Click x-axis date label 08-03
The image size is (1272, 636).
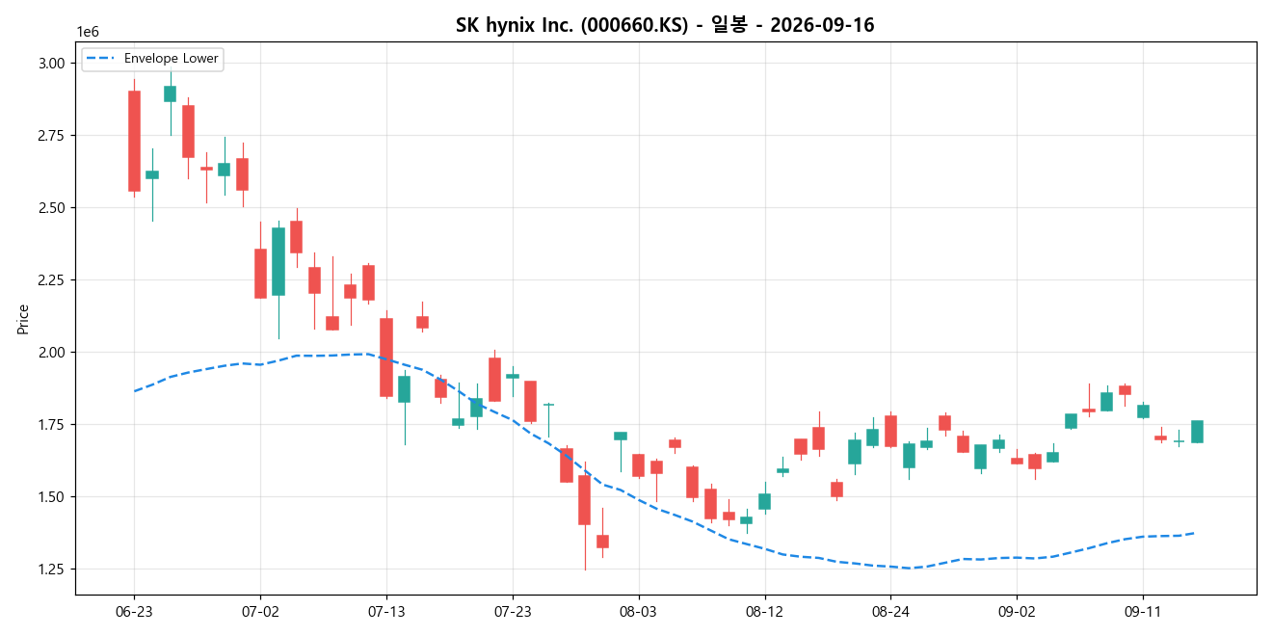(x=639, y=611)
